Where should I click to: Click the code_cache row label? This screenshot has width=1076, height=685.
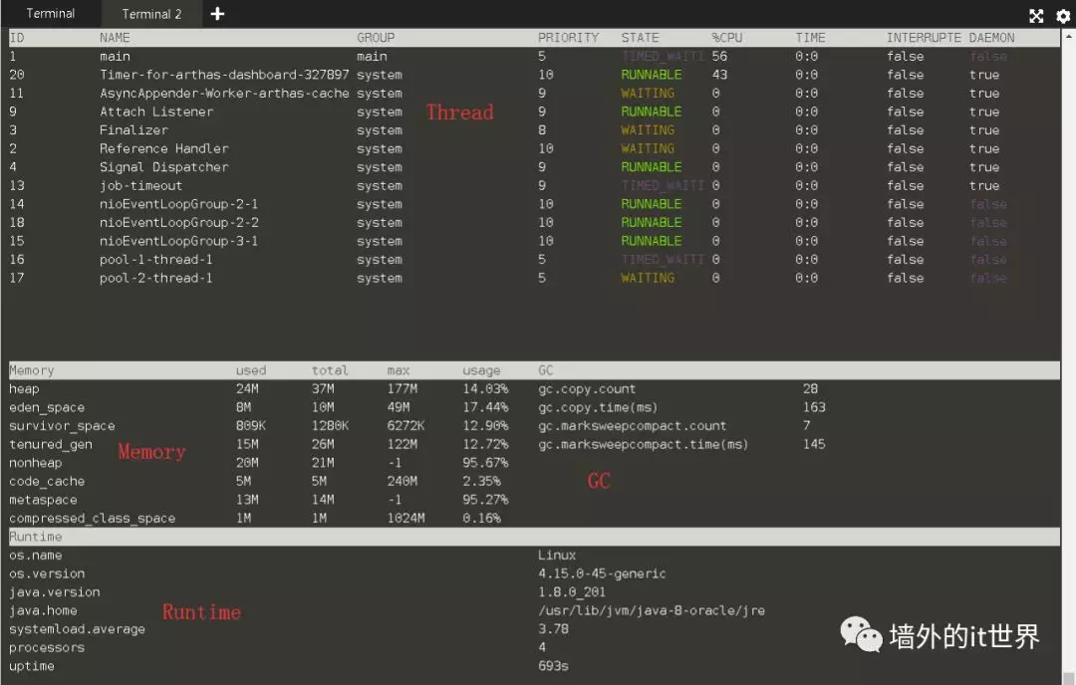click(x=47, y=481)
